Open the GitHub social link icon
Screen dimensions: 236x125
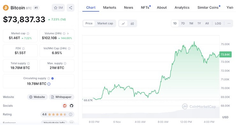pyautogui.click(x=71, y=106)
